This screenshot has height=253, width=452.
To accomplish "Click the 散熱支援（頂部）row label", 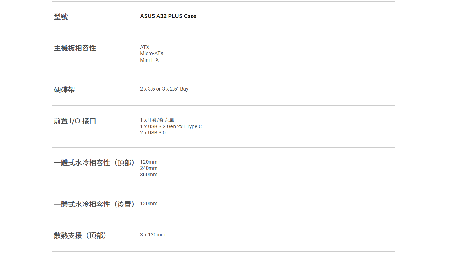I will pos(80,236).
